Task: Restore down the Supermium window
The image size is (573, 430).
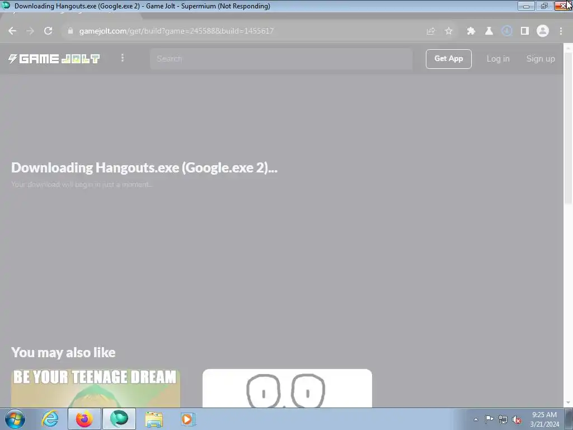Action: [544, 6]
